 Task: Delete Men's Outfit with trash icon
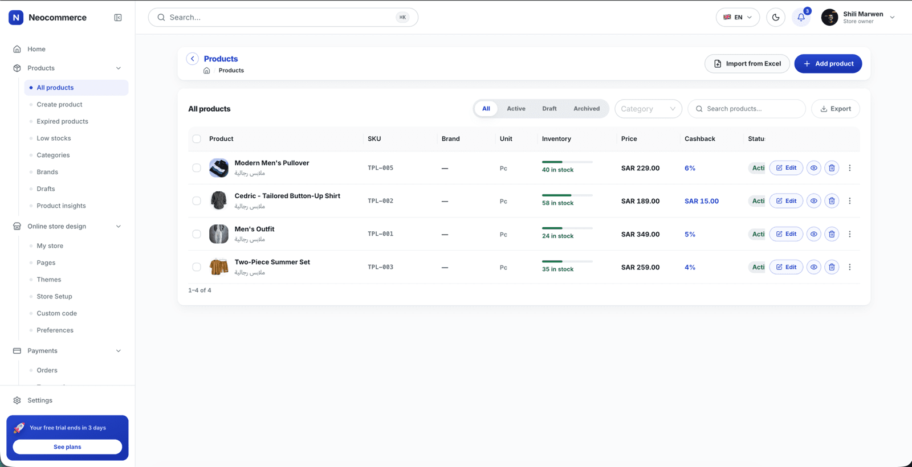click(x=832, y=234)
